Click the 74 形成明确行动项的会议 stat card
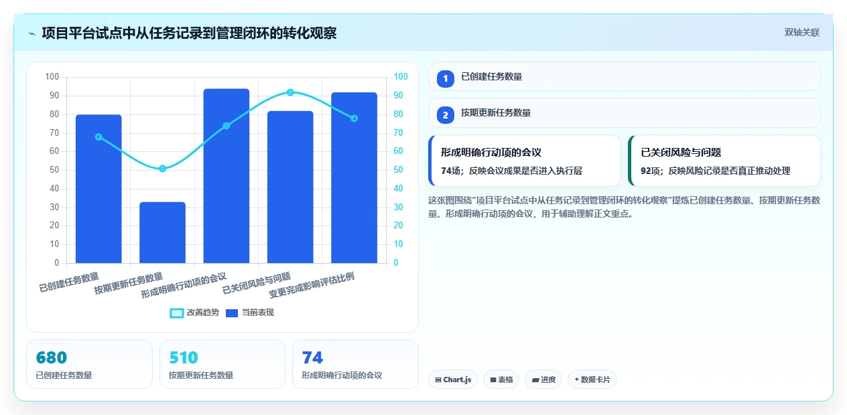This screenshot has height=415, width=847. 355,364
